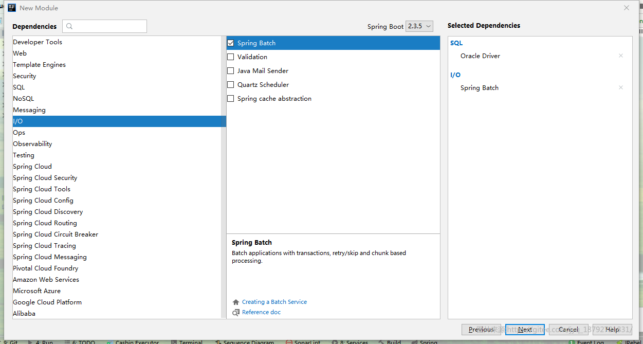Close the New Module dialog

tap(627, 8)
